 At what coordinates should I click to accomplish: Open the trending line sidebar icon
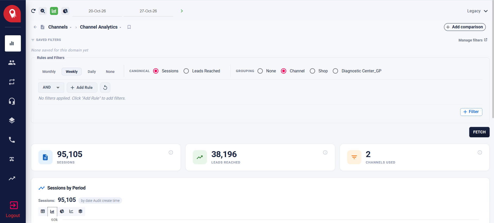click(12, 178)
